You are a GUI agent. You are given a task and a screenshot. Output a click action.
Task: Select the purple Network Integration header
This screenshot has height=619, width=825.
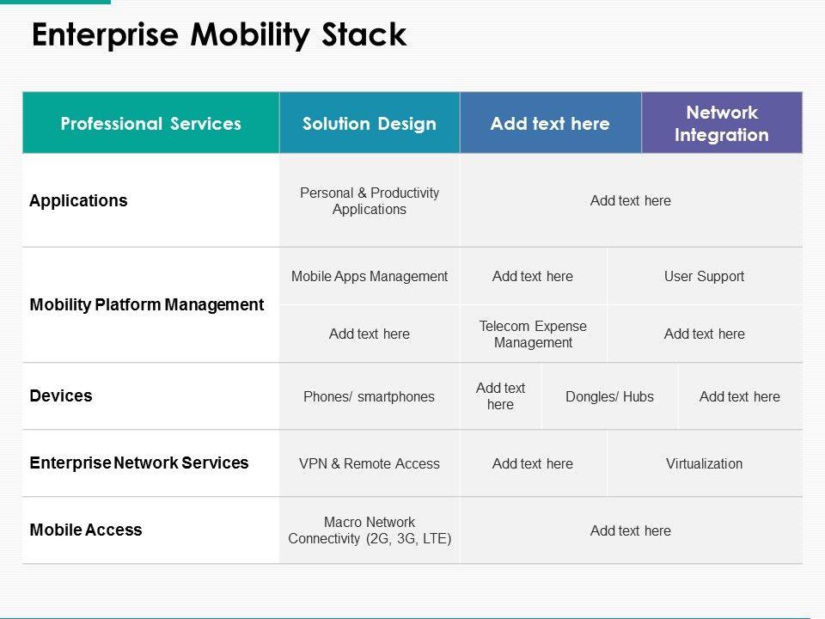[722, 124]
